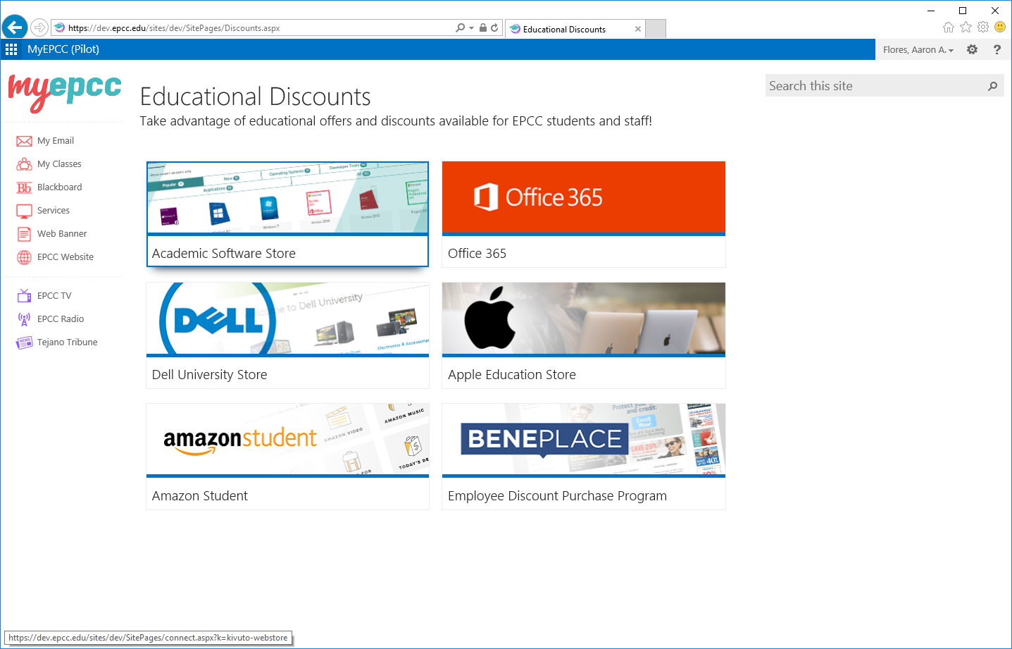Click the Dell University Store caption

click(210, 375)
